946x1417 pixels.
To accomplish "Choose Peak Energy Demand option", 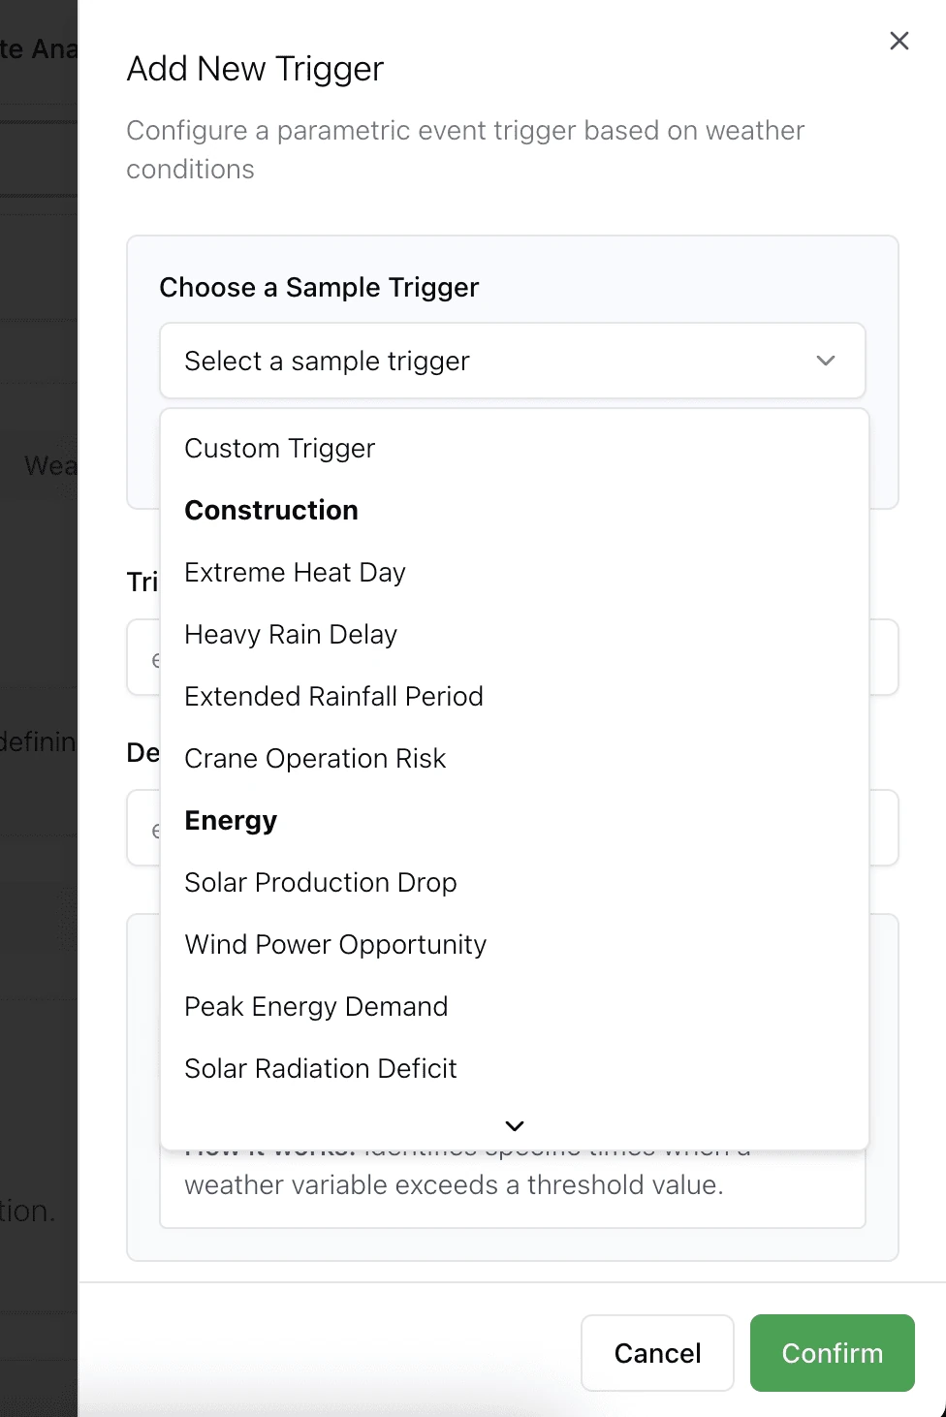I will (316, 1007).
